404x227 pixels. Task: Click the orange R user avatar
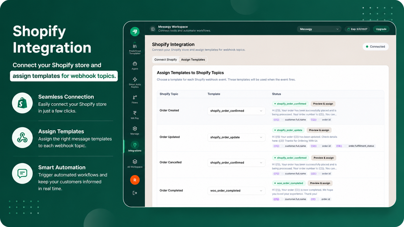pyautogui.click(x=135, y=180)
